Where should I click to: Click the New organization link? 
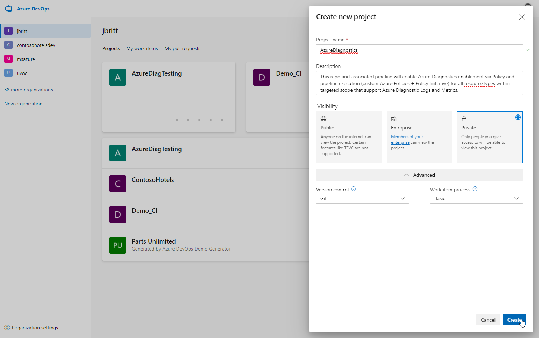(23, 104)
